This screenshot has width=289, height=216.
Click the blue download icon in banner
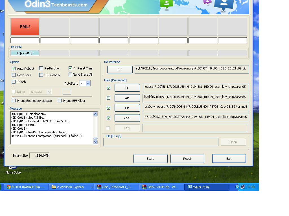[x=224, y=5]
